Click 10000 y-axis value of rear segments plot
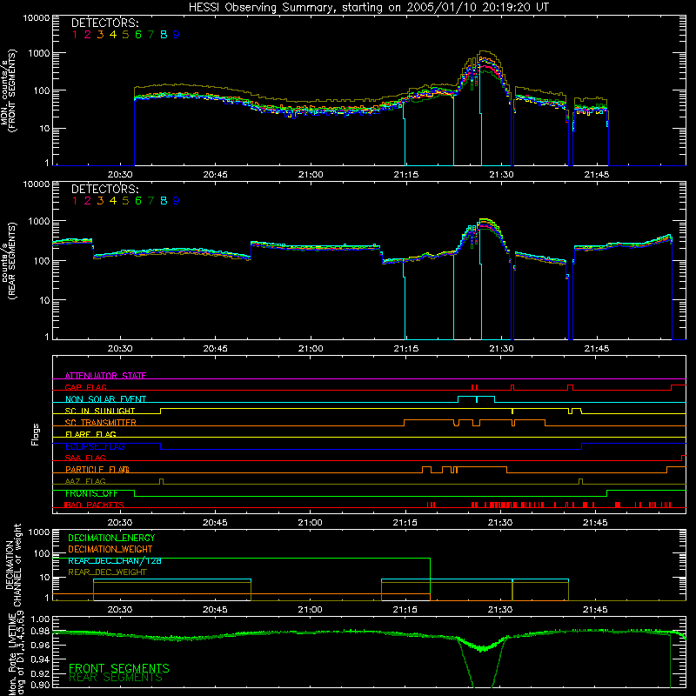The image size is (696, 696). [x=37, y=184]
